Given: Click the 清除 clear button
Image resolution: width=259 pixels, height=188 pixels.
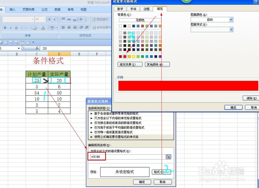Looking at the screenshot, I should (x=251, y=98).
